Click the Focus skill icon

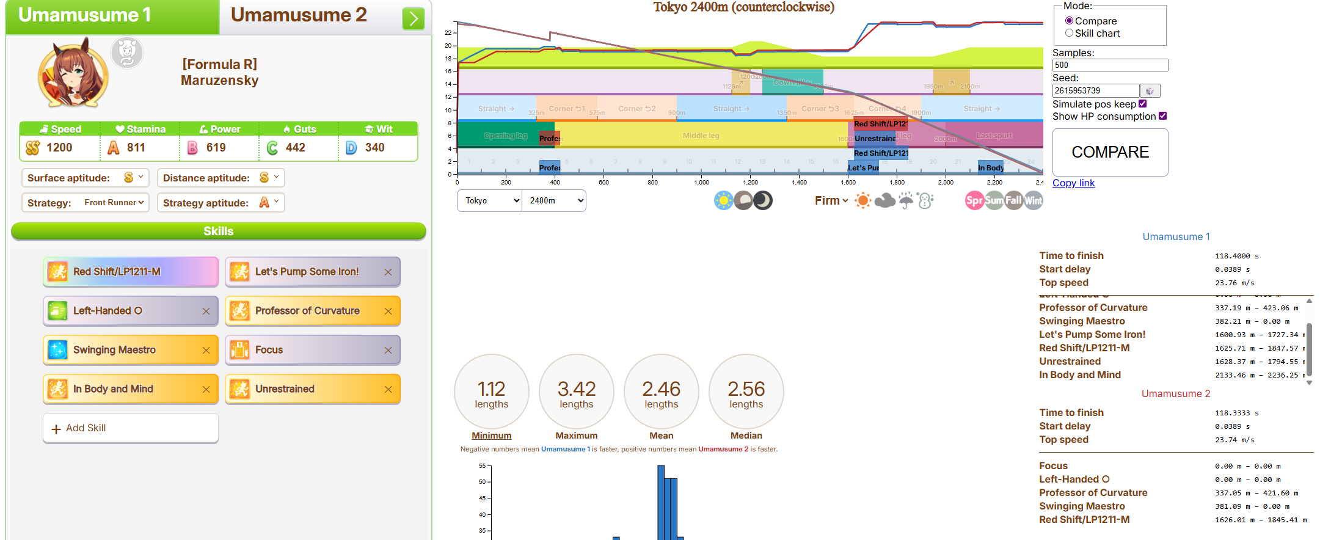click(239, 349)
